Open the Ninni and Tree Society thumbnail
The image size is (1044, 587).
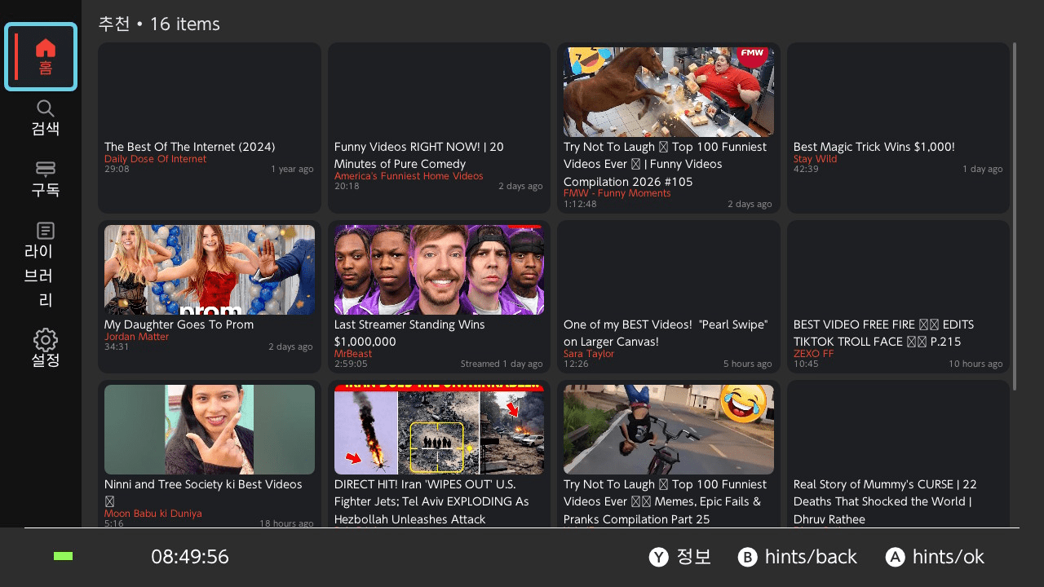(210, 430)
